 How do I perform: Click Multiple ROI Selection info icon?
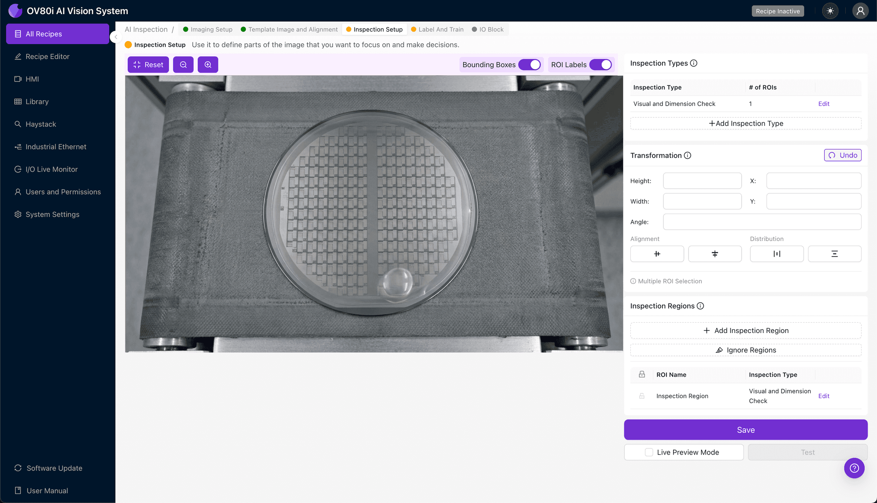point(633,281)
